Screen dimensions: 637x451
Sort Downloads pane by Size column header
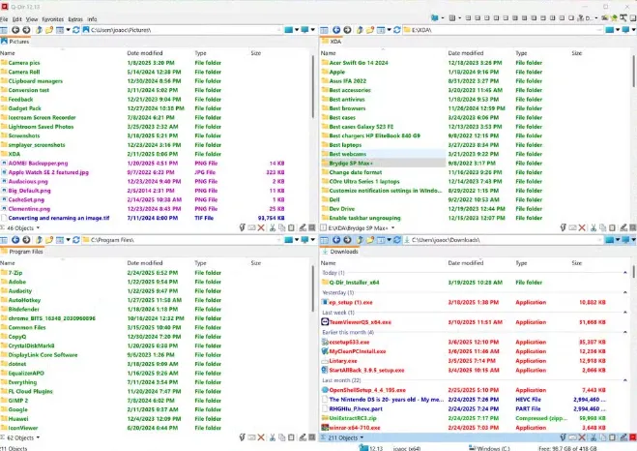pyautogui.click(x=576, y=263)
